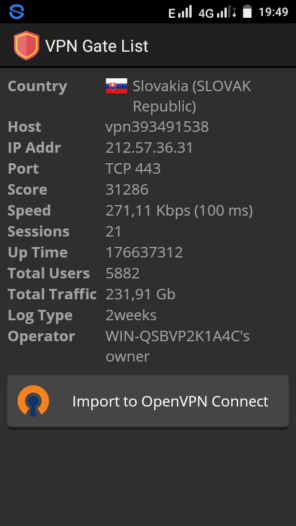Tap the Total Traffic value 231,91 Gb
The image size is (296, 526).
pos(141,294)
